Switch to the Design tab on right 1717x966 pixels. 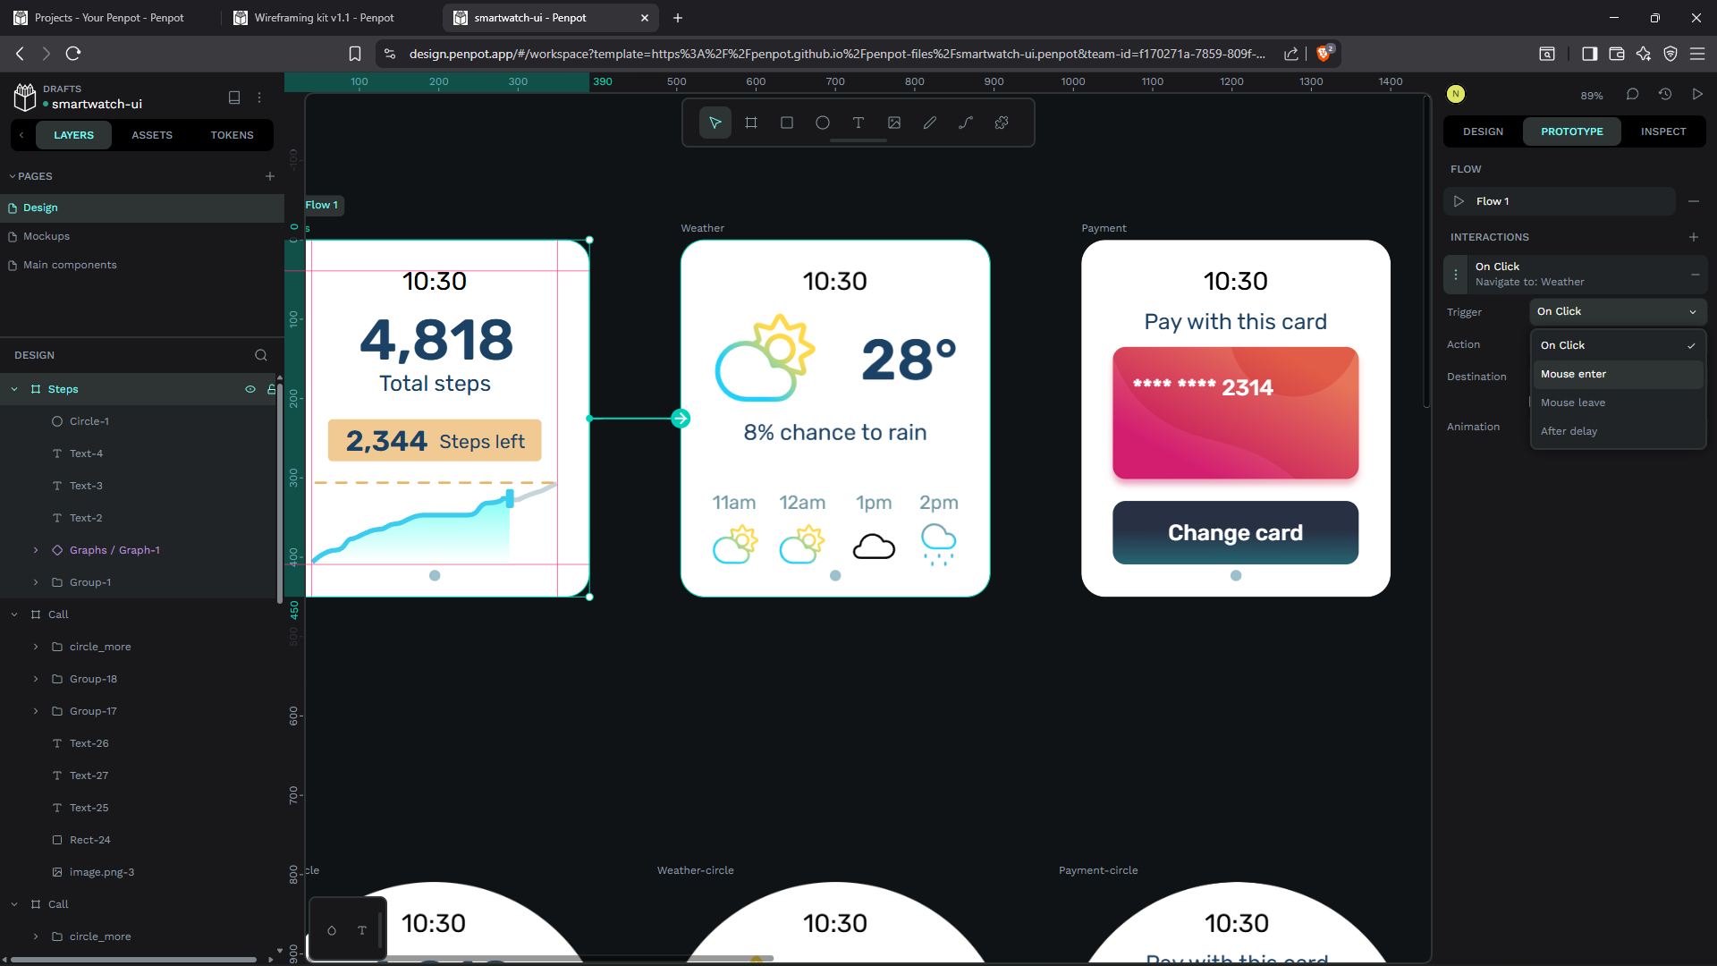tap(1483, 131)
